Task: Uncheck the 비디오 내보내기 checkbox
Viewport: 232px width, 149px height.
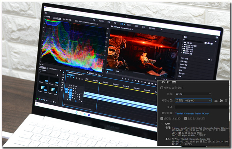Action: tap(162, 119)
